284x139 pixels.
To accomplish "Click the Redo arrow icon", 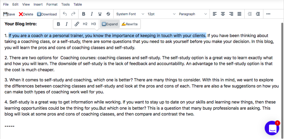I will click(x=73, y=14).
